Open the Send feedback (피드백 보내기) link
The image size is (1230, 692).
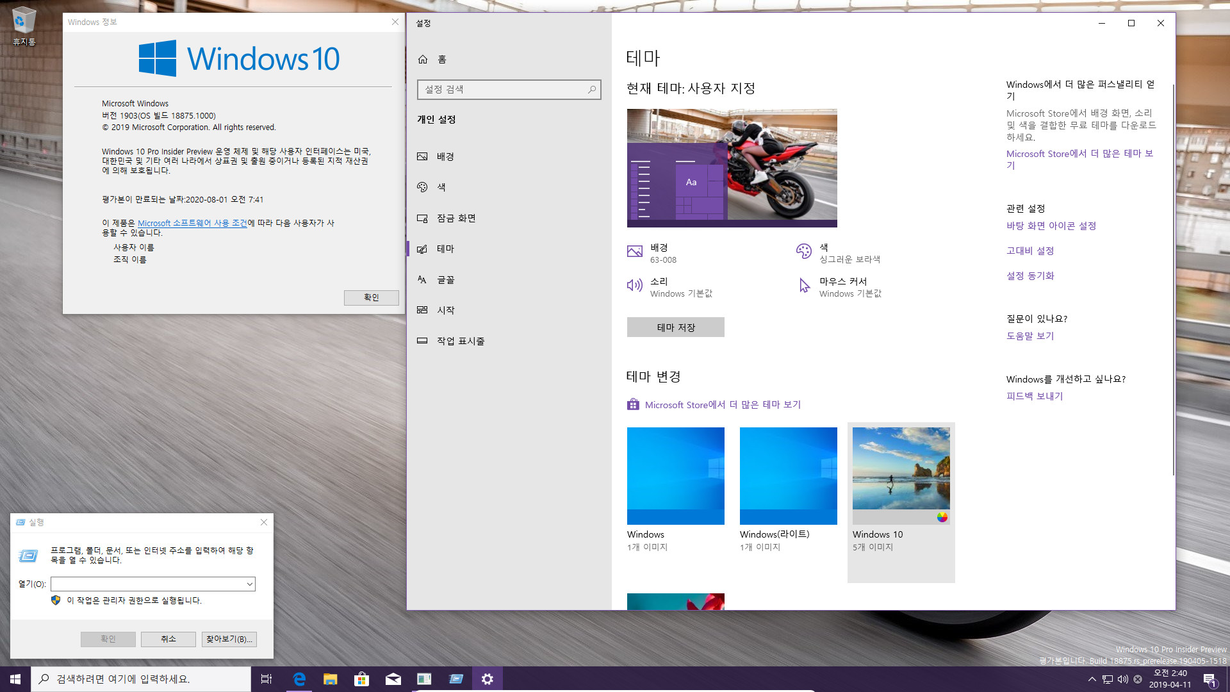[1034, 397]
